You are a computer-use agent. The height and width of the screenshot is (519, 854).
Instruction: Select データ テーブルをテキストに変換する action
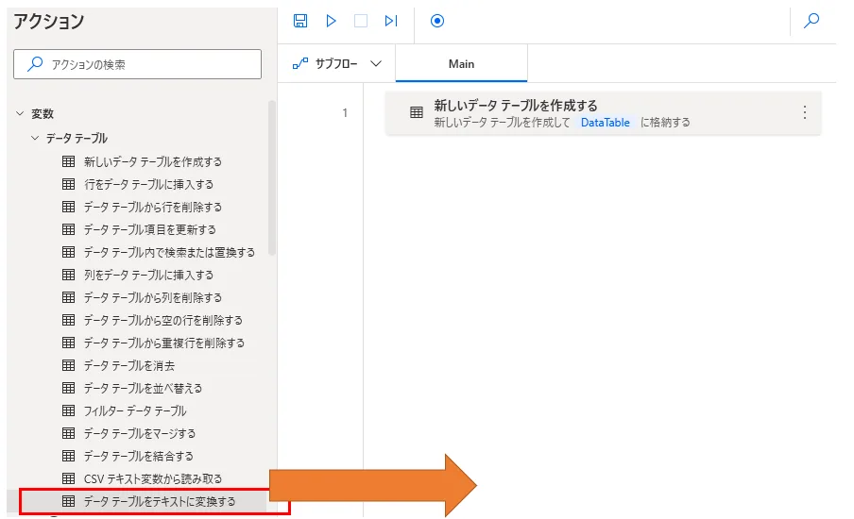159,501
